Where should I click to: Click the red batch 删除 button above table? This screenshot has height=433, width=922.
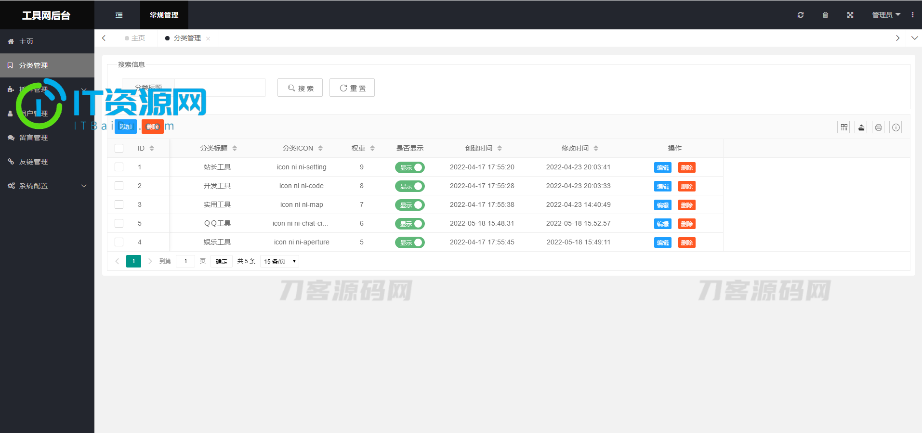coord(153,127)
